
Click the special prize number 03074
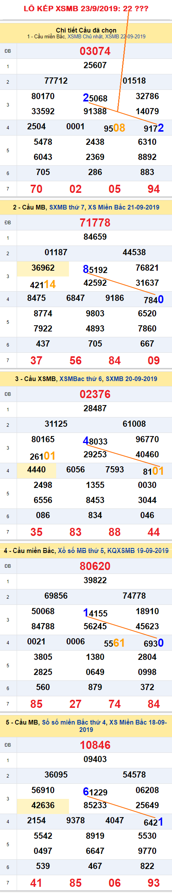click(x=95, y=51)
